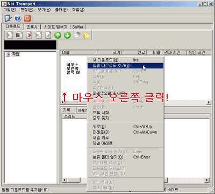Screen dimensions: 215x194
Task: Click the Net Transport title bar logo
Action: click(x=4, y=4)
